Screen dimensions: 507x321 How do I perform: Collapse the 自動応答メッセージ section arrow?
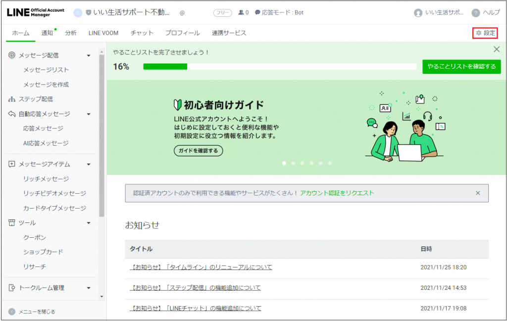(x=89, y=114)
